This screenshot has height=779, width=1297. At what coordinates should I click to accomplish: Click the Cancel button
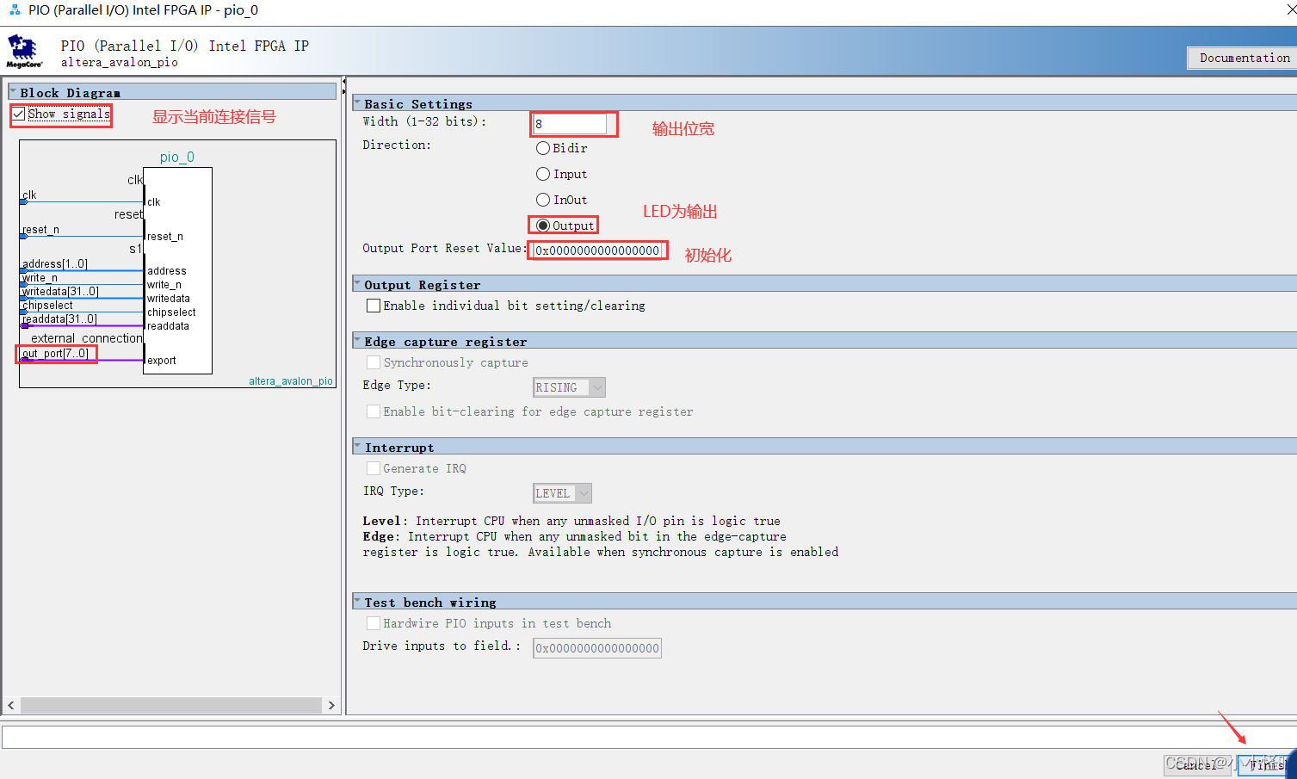click(x=1197, y=764)
